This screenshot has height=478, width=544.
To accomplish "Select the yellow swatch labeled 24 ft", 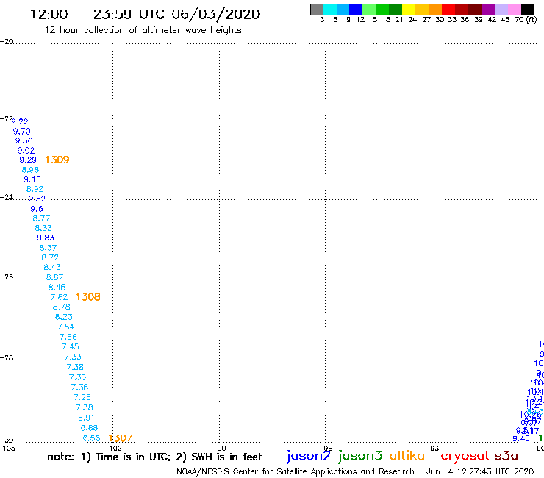I will (409, 9).
